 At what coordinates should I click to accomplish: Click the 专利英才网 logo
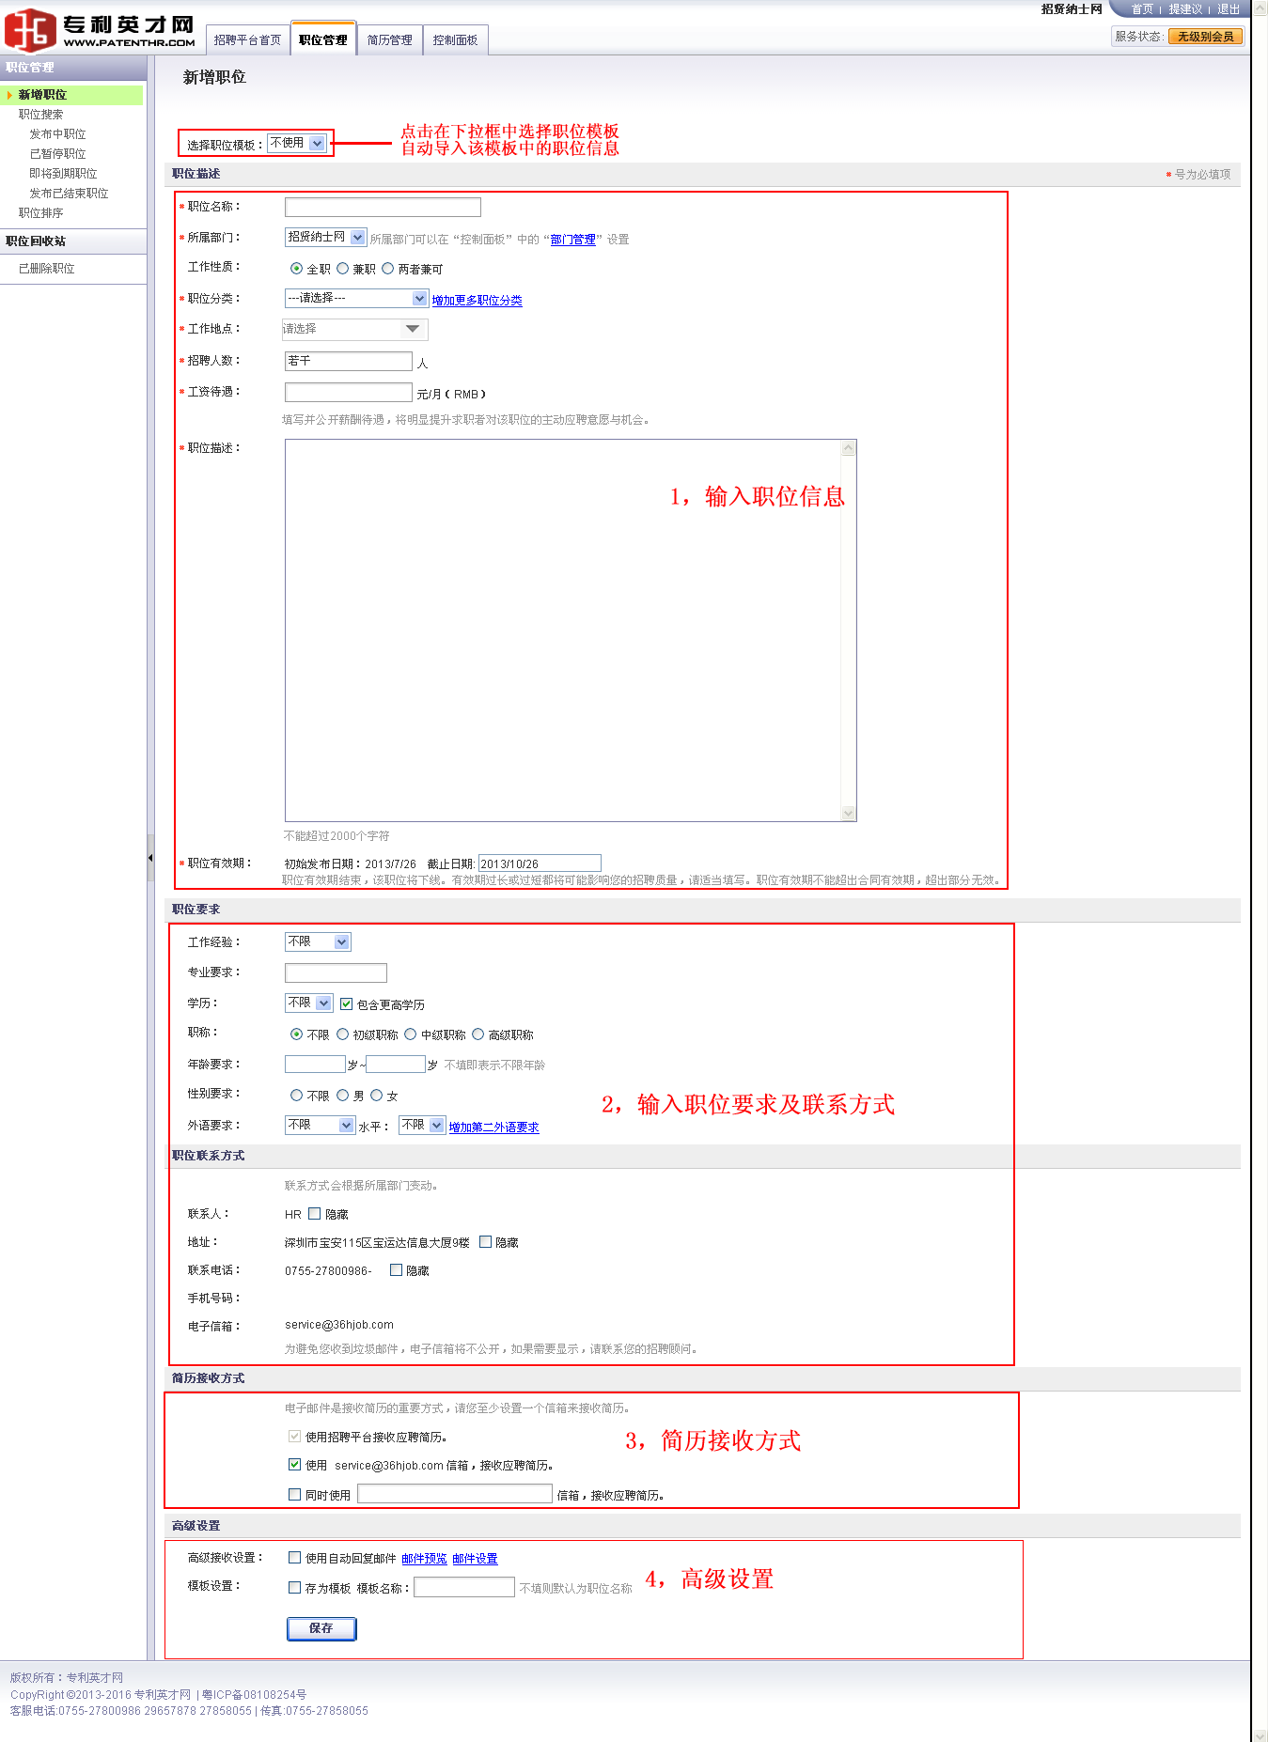point(100,30)
